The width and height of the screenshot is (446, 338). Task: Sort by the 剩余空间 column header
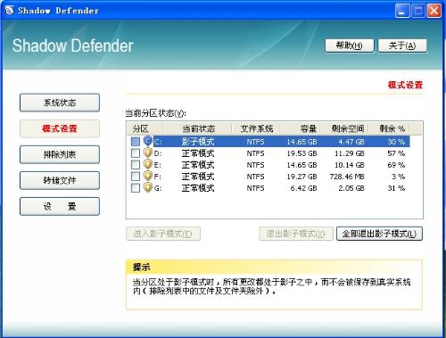pyautogui.click(x=344, y=128)
